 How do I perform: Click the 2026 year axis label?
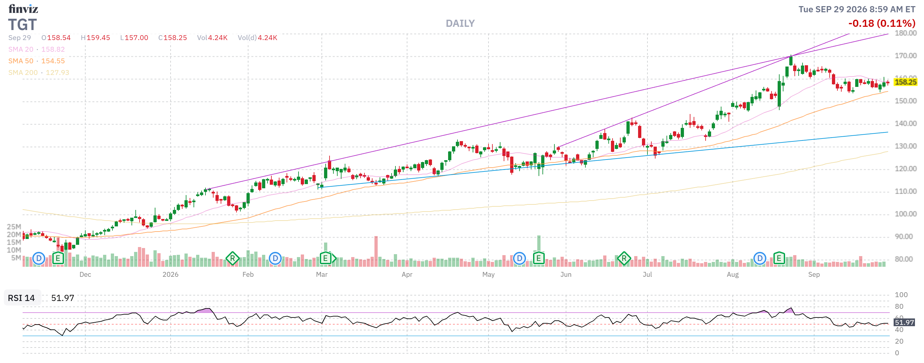tap(170, 275)
